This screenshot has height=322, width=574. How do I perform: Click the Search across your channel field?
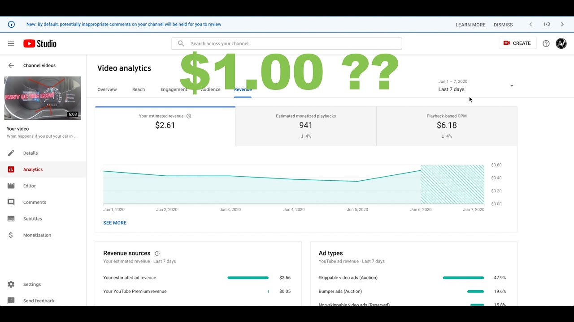[287, 43]
